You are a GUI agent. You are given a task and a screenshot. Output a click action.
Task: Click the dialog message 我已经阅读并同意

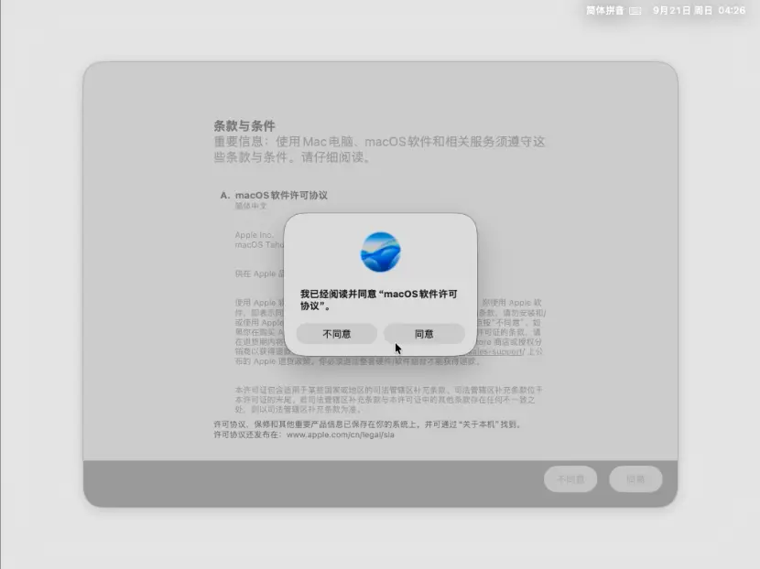click(378, 300)
